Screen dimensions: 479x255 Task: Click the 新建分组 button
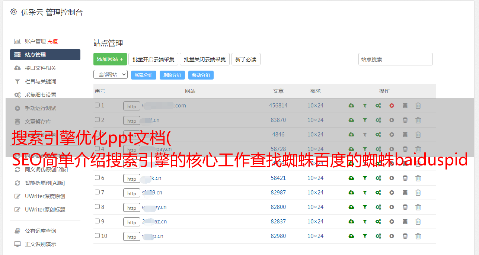pos(143,75)
